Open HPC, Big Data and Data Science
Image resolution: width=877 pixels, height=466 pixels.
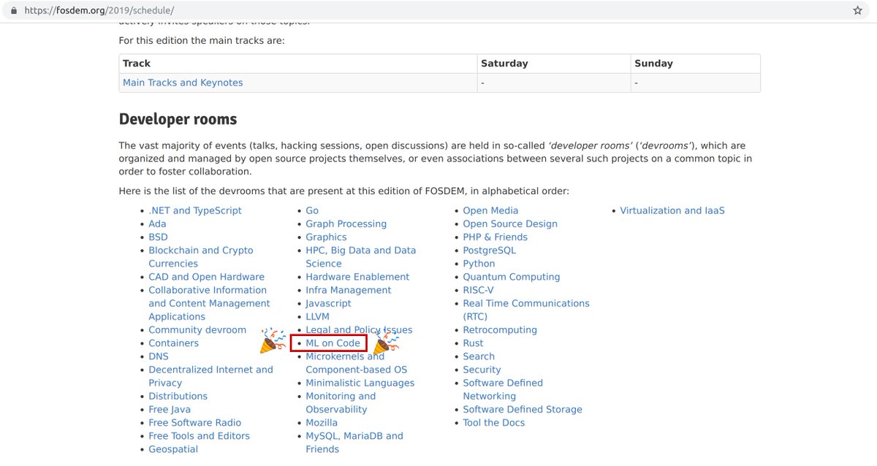(x=360, y=256)
